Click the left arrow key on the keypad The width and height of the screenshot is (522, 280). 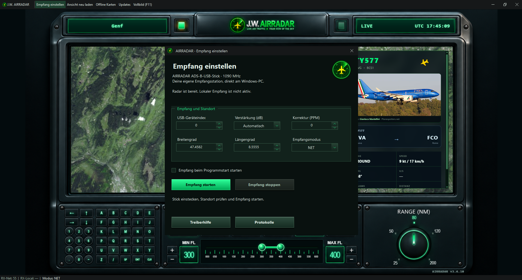click(72, 213)
